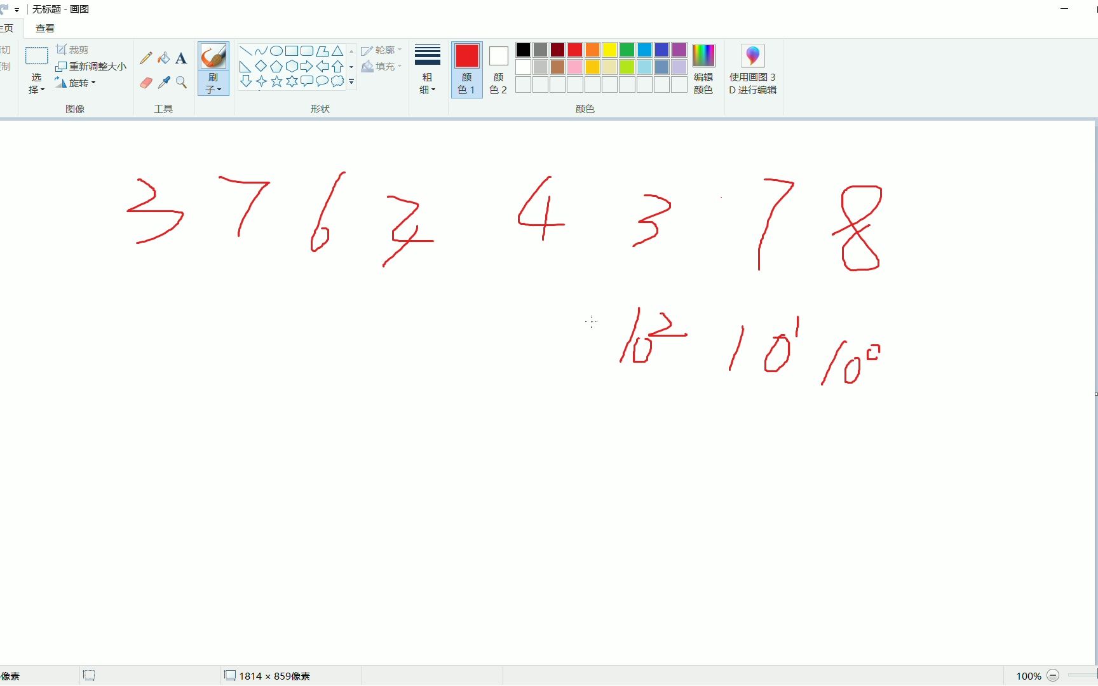The height and width of the screenshot is (686, 1098).
Task: Select the Eraser tool
Action: coord(146,83)
